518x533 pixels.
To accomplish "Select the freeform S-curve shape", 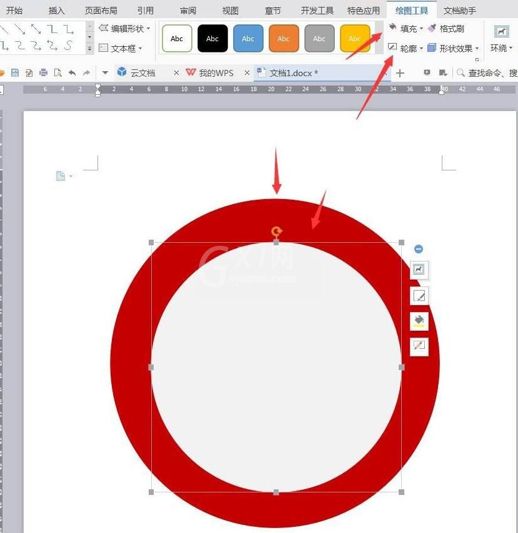I will pos(68,45).
